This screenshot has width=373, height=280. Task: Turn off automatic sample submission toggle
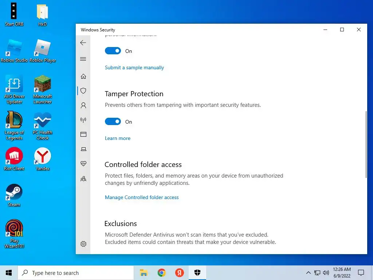pyautogui.click(x=113, y=51)
